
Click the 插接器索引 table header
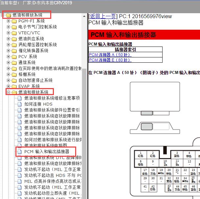coord(125,50)
